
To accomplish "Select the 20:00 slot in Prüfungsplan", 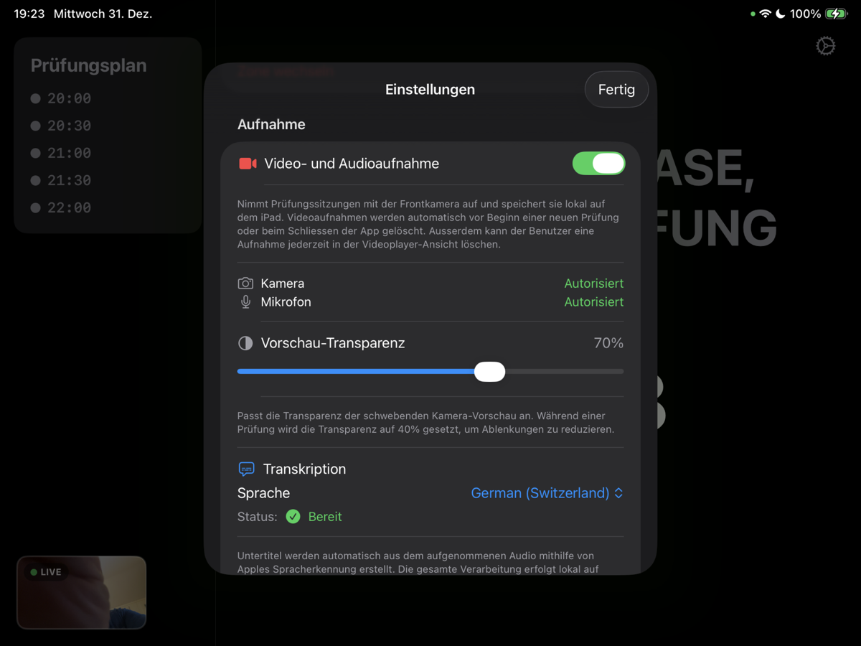I will point(61,98).
